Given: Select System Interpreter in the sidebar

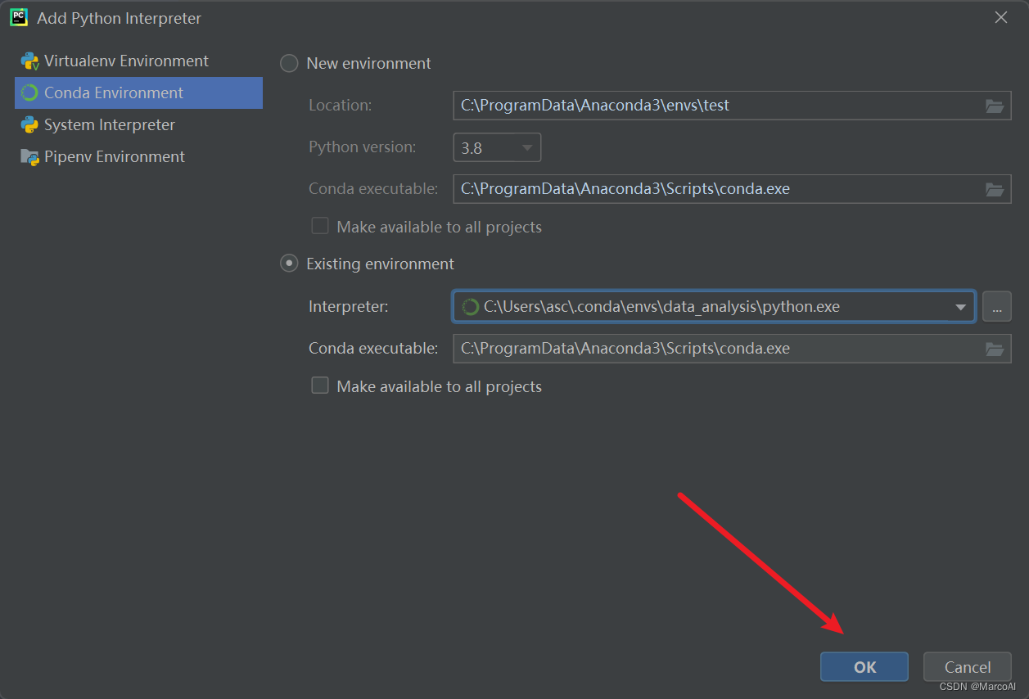Looking at the screenshot, I should pos(138,125).
